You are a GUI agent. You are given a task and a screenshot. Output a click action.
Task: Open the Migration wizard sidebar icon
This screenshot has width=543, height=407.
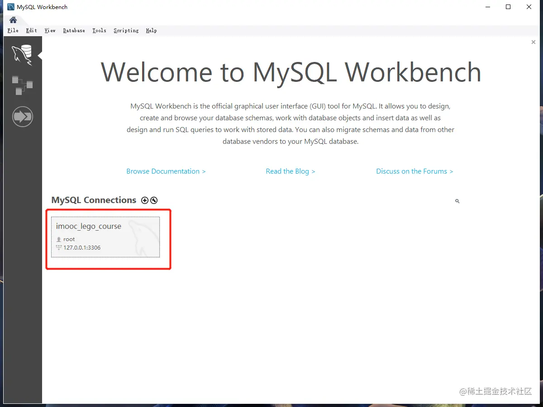[22, 117]
